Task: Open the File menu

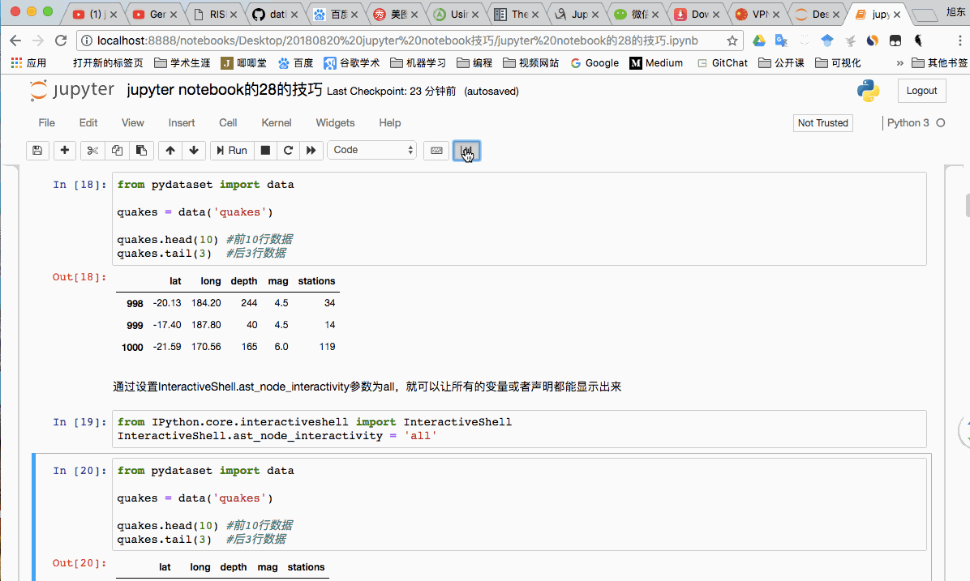Action: (46, 122)
